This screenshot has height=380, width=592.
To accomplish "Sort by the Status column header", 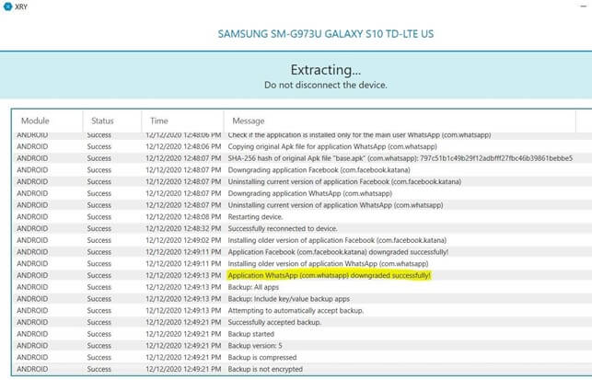I will pos(102,121).
